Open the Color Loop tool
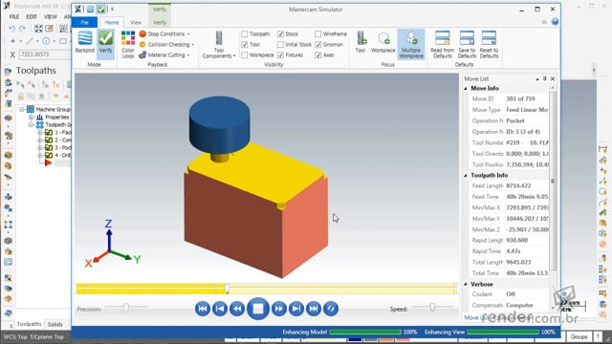Viewport: 612px width, 344px height. pyautogui.click(x=127, y=45)
